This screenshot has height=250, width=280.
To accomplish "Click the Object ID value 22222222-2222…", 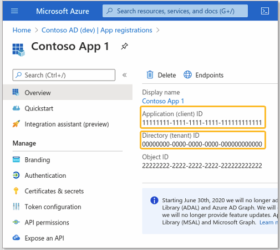I will pos(202,166).
